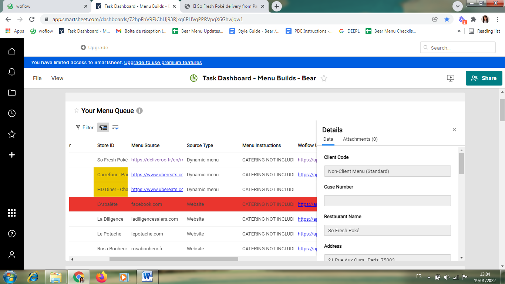Open the Launcher grid icon
The image size is (505, 284).
(12, 213)
